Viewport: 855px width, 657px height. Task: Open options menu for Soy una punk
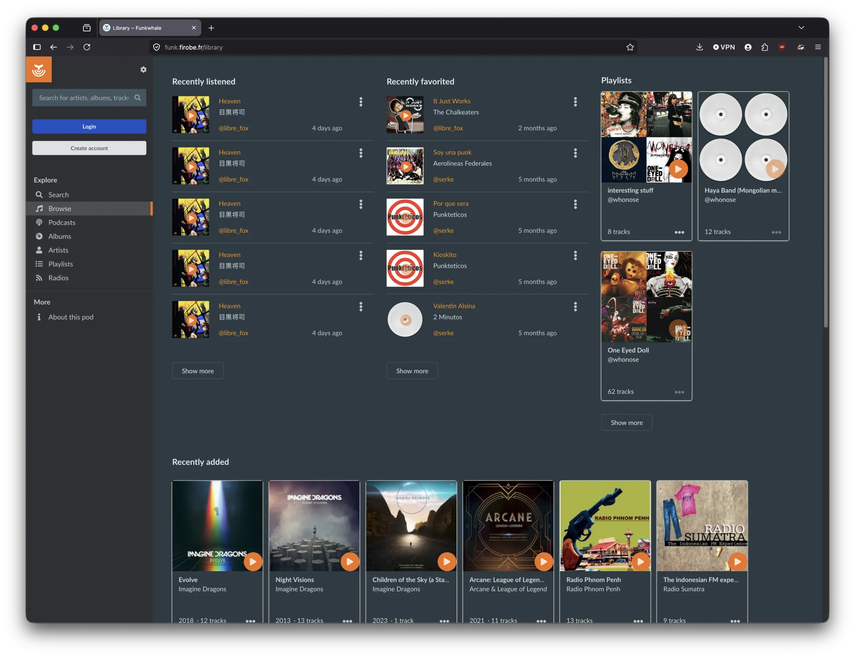pos(575,153)
